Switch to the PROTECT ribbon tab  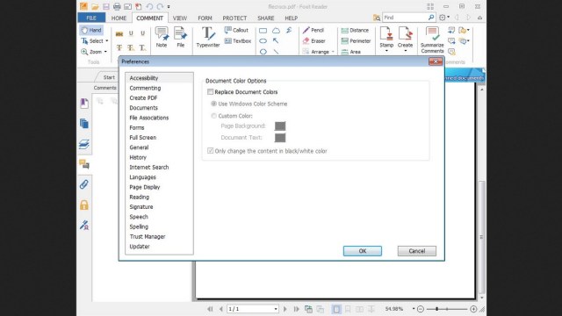tap(234, 18)
